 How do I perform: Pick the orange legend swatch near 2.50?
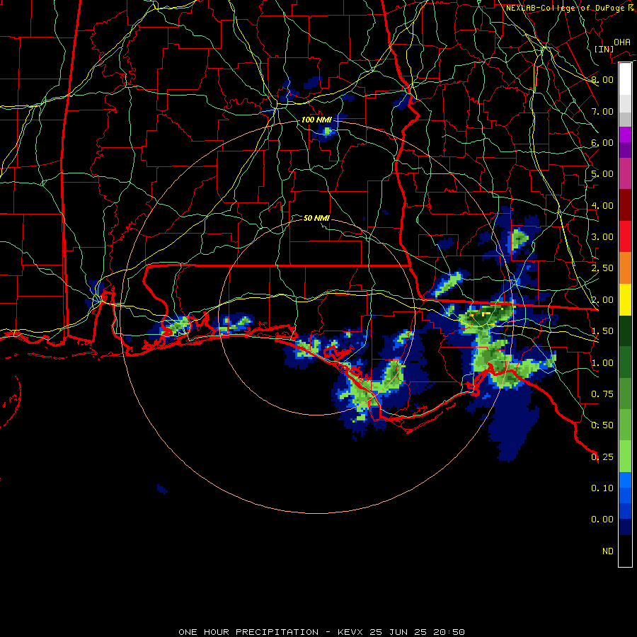coord(625,268)
